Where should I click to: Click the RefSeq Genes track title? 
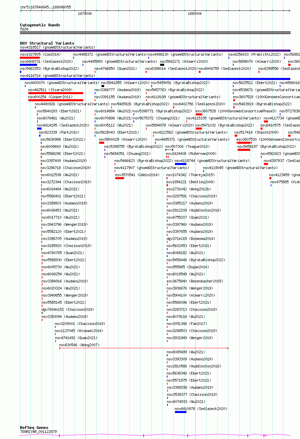pos(34,428)
